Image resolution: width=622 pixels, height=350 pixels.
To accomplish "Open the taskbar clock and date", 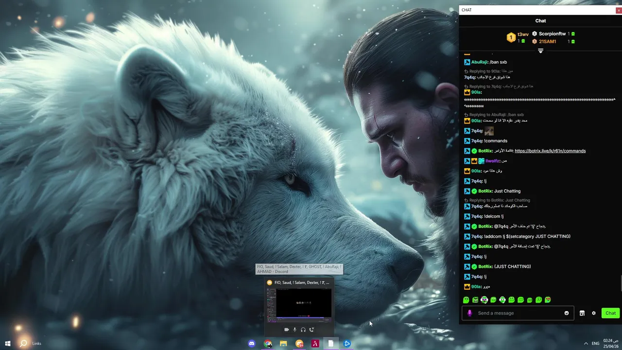I will [611, 343].
